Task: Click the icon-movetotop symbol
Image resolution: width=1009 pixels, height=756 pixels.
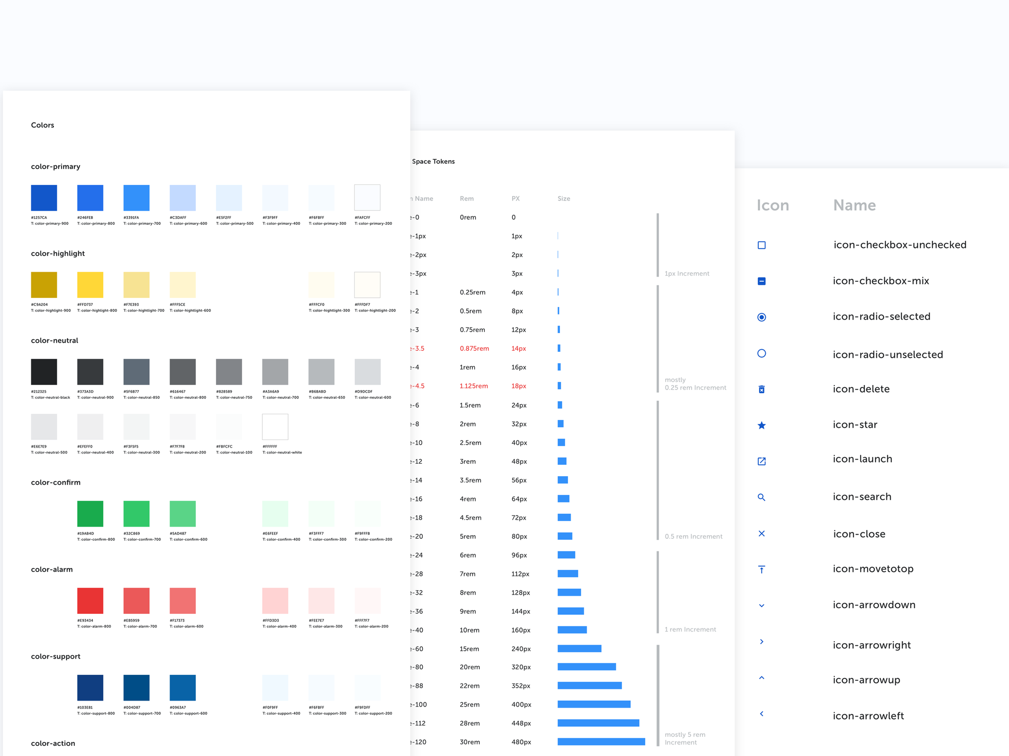Action: click(761, 569)
